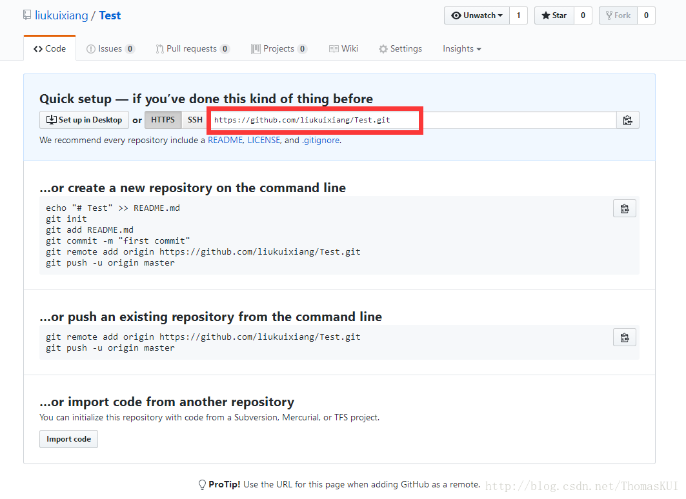Click the 'git init' command line
The width and height of the screenshot is (686, 499).
click(66, 219)
